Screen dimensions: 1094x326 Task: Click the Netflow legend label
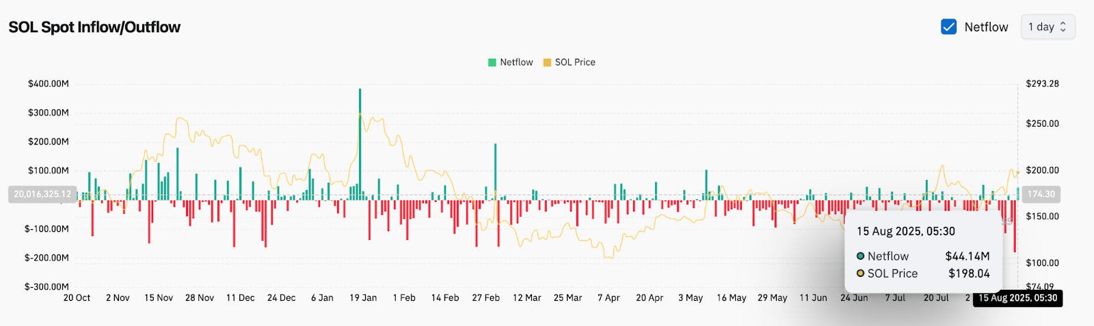pyautogui.click(x=516, y=62)
